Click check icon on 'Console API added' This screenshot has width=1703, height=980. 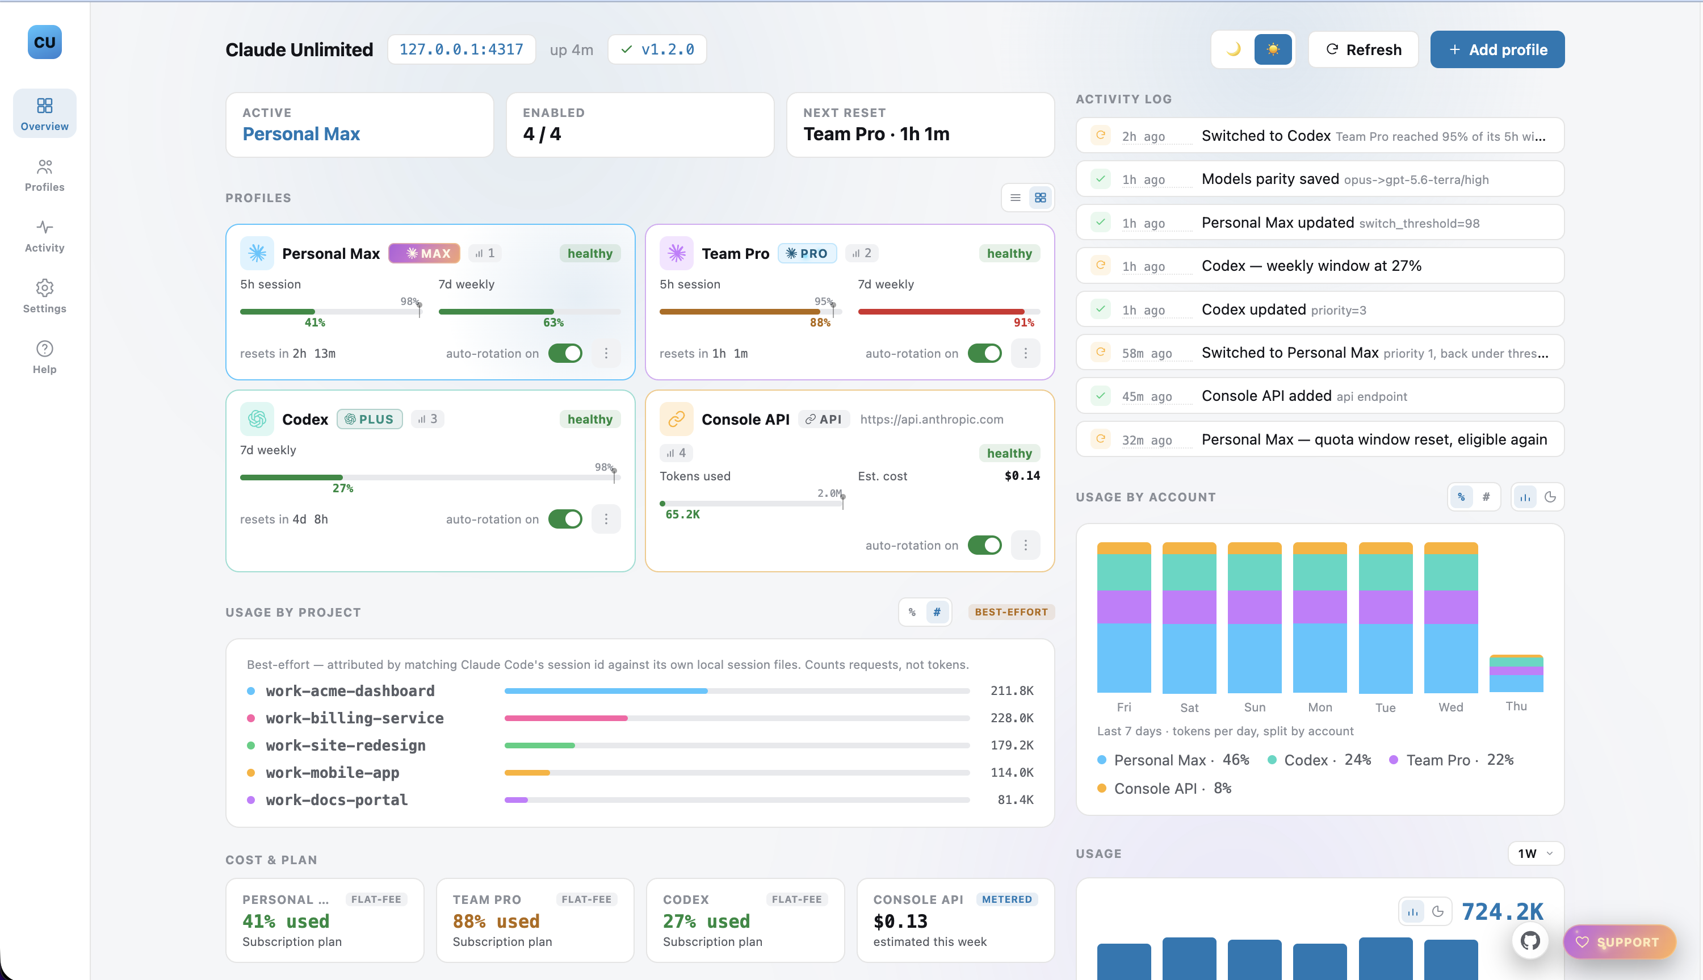1100,396
